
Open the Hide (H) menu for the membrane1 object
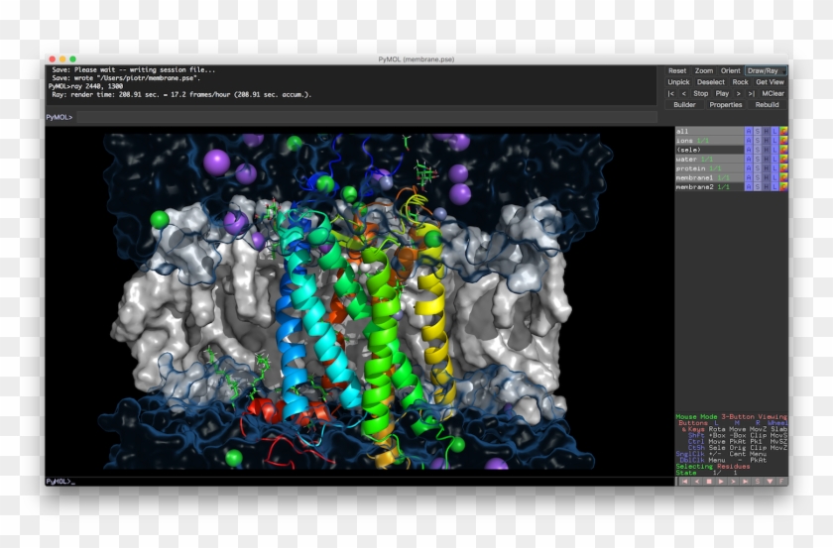[766, 177]
